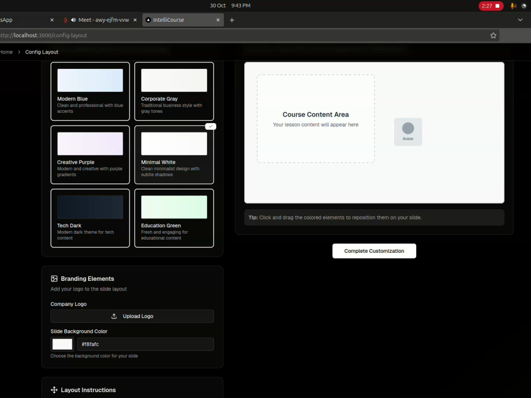Viewport: 531px width, 398px height.
Task: Click the Slide Background Color label
Action: (x=79, y=331)
